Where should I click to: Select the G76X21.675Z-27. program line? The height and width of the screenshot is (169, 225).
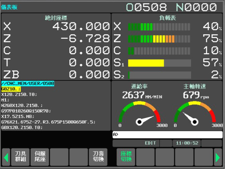coord(48,122)
